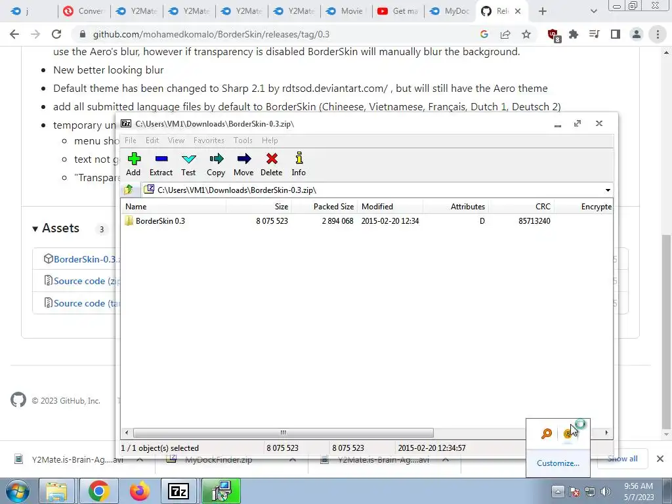Image resolution: width=672 pixels, height=504 pixels.
Task: Sort list by Modified column
Action: (390, 207)
